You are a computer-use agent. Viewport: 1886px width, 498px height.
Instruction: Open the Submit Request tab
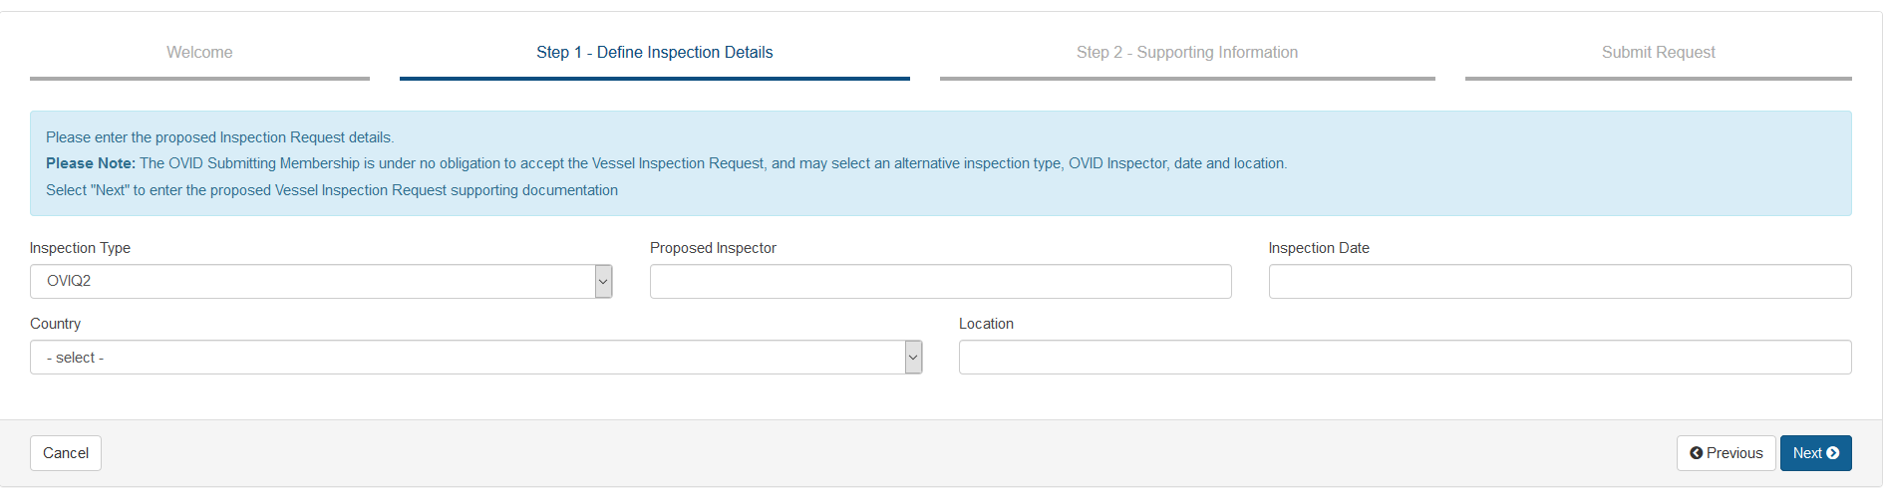tap(1659, 53)
